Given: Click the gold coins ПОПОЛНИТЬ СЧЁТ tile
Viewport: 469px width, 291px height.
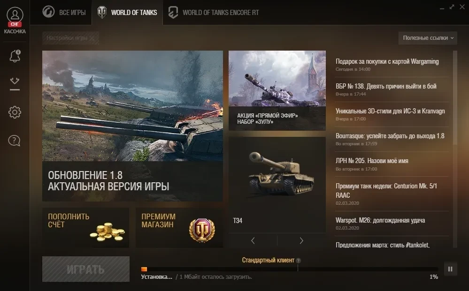Looking at the screenshot, I should coord(85,228).
